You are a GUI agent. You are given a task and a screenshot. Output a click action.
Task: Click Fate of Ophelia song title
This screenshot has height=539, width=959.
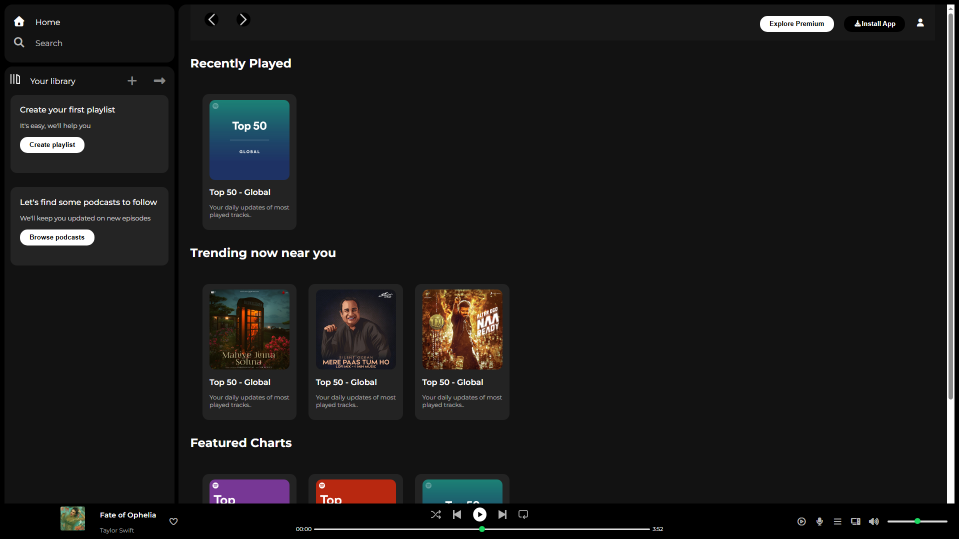click(x=128, y=515)
